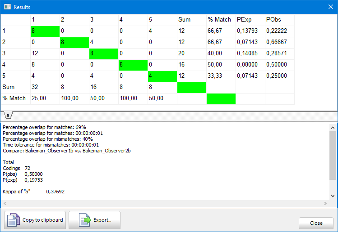Select green cell in row 1 column 1
The image size is (338, 232).
pos(45,31)
